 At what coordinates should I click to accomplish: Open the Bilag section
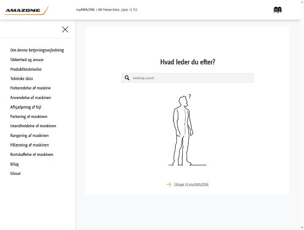point(14,164)
